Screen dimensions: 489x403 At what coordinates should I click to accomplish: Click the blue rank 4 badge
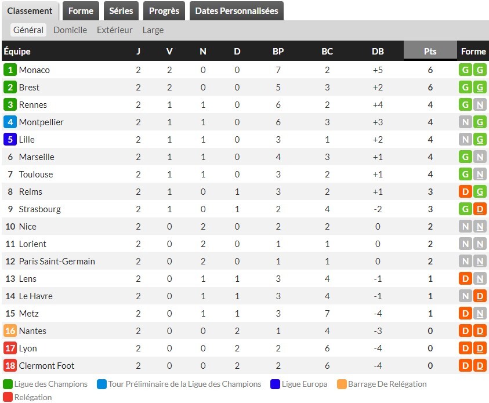click(x=10, y=122)
